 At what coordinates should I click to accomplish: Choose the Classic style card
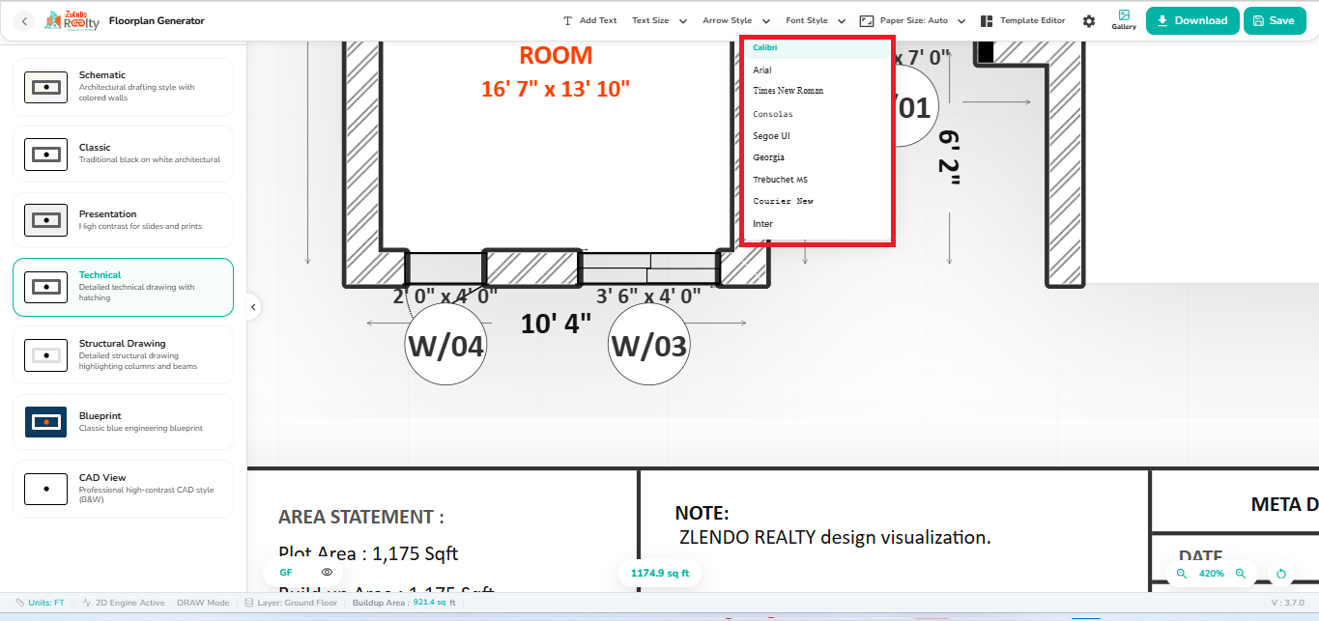123,154
